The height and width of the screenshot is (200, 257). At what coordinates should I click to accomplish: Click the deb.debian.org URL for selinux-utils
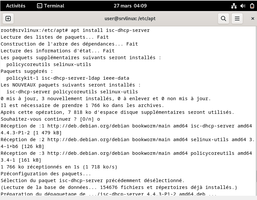tap(85, 140)
